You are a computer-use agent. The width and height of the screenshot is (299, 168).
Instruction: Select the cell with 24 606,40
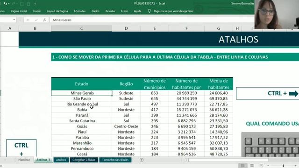[219, 93]
